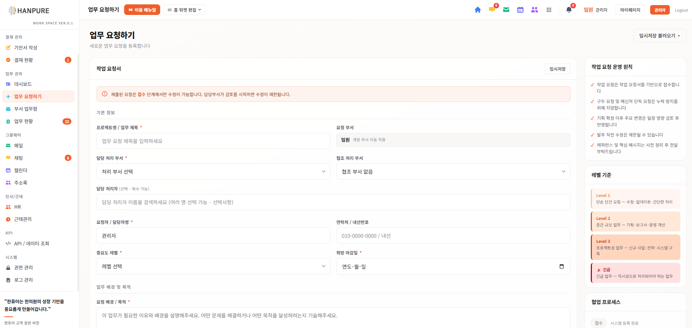The width and height of the screenshot is (692, 328).
Task: Click 프로젝트명 / 업무 제목 input field
Action: tap(213, 141)
